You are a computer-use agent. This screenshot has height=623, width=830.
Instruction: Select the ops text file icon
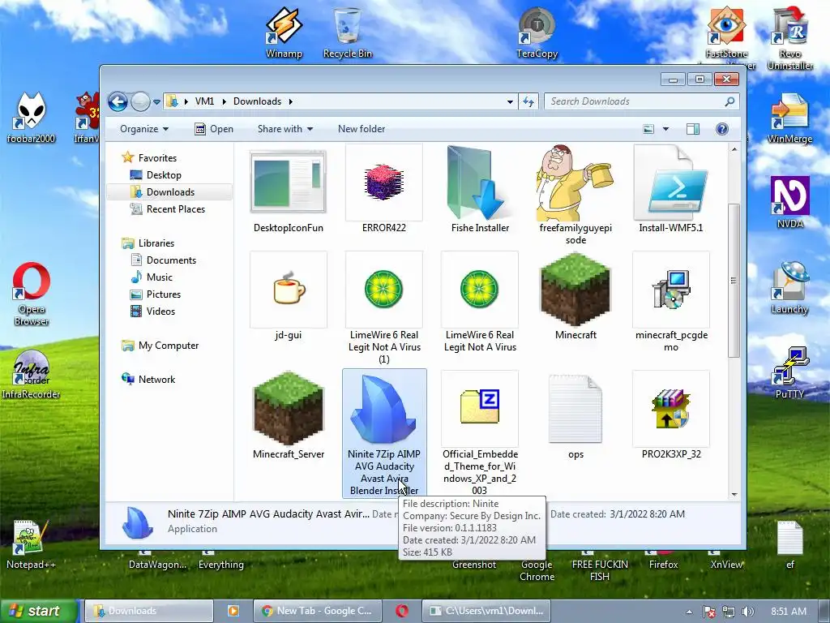point(575,409)
